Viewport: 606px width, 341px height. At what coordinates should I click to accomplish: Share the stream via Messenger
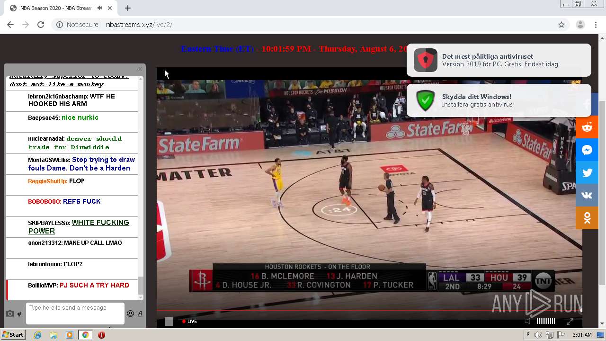click(587, 150)
